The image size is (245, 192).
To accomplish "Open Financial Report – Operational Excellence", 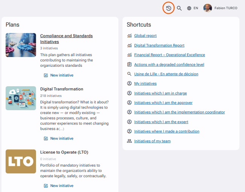I will pos(170,55).
